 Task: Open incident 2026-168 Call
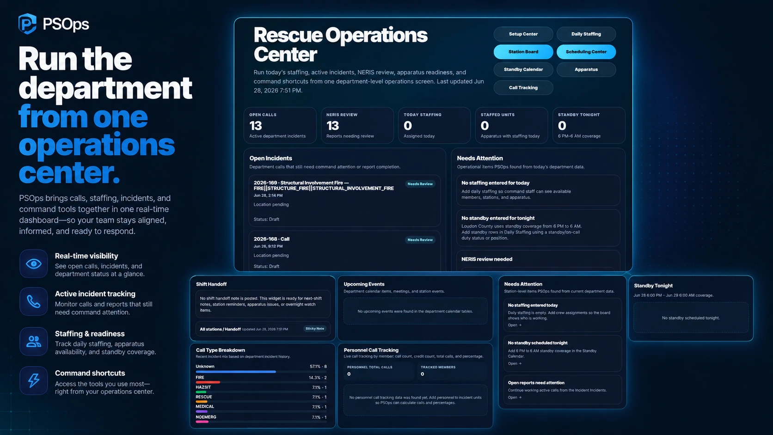(x=344, y=251)
